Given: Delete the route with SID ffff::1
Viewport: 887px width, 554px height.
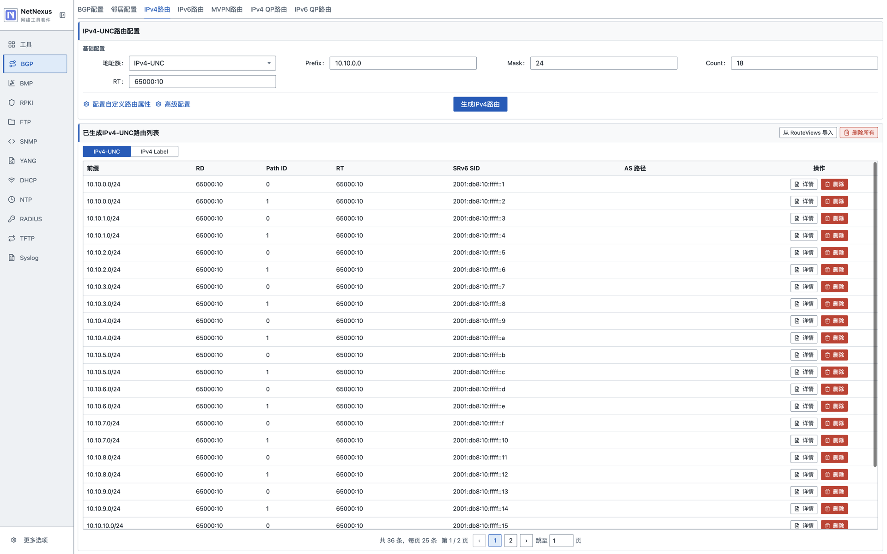Looking at the screenshot, I should click(834, 184).
